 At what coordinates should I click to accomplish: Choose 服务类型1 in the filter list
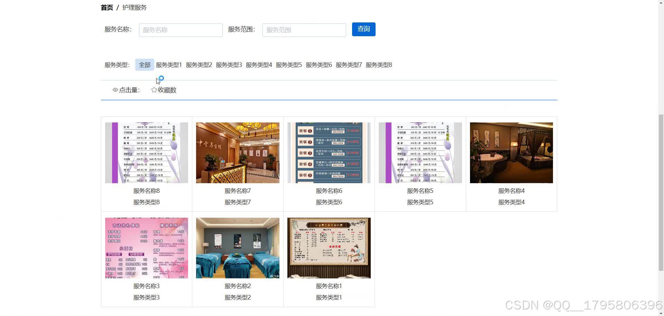click(168, 65)
